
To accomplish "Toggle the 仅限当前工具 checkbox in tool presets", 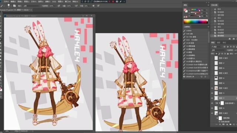I will pyautogui.click(x=184, y=76).
